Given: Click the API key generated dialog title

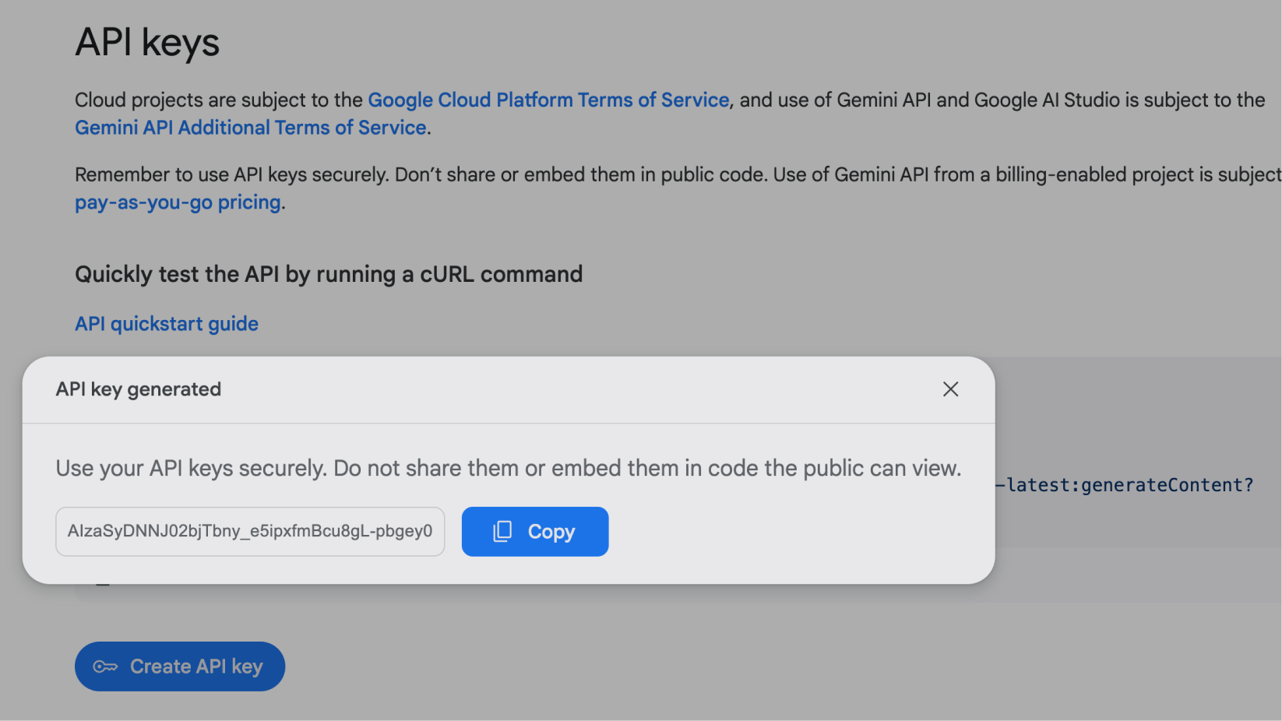Looking at the screenshot, I should (x=139, y=389).
